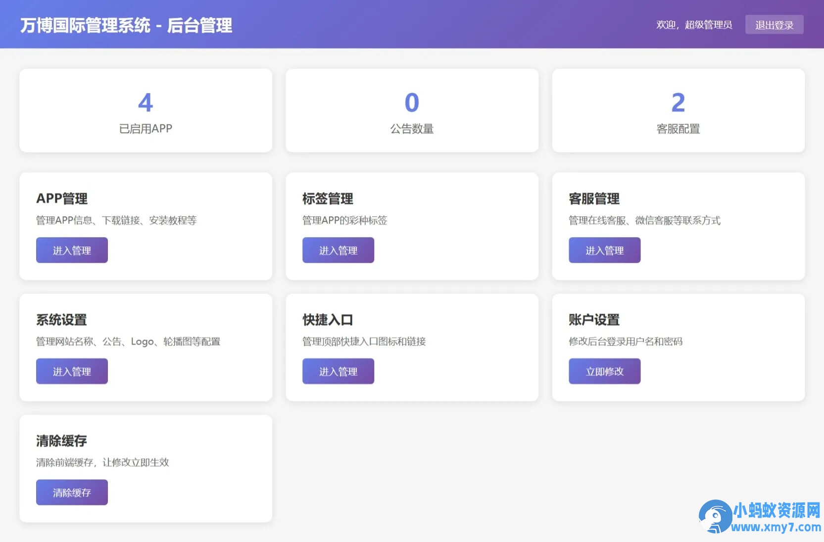The height and width of the screenshot is (542, 824).
Task: Click 立即修改 in 账户设置 card
Action: pos(604,371)
